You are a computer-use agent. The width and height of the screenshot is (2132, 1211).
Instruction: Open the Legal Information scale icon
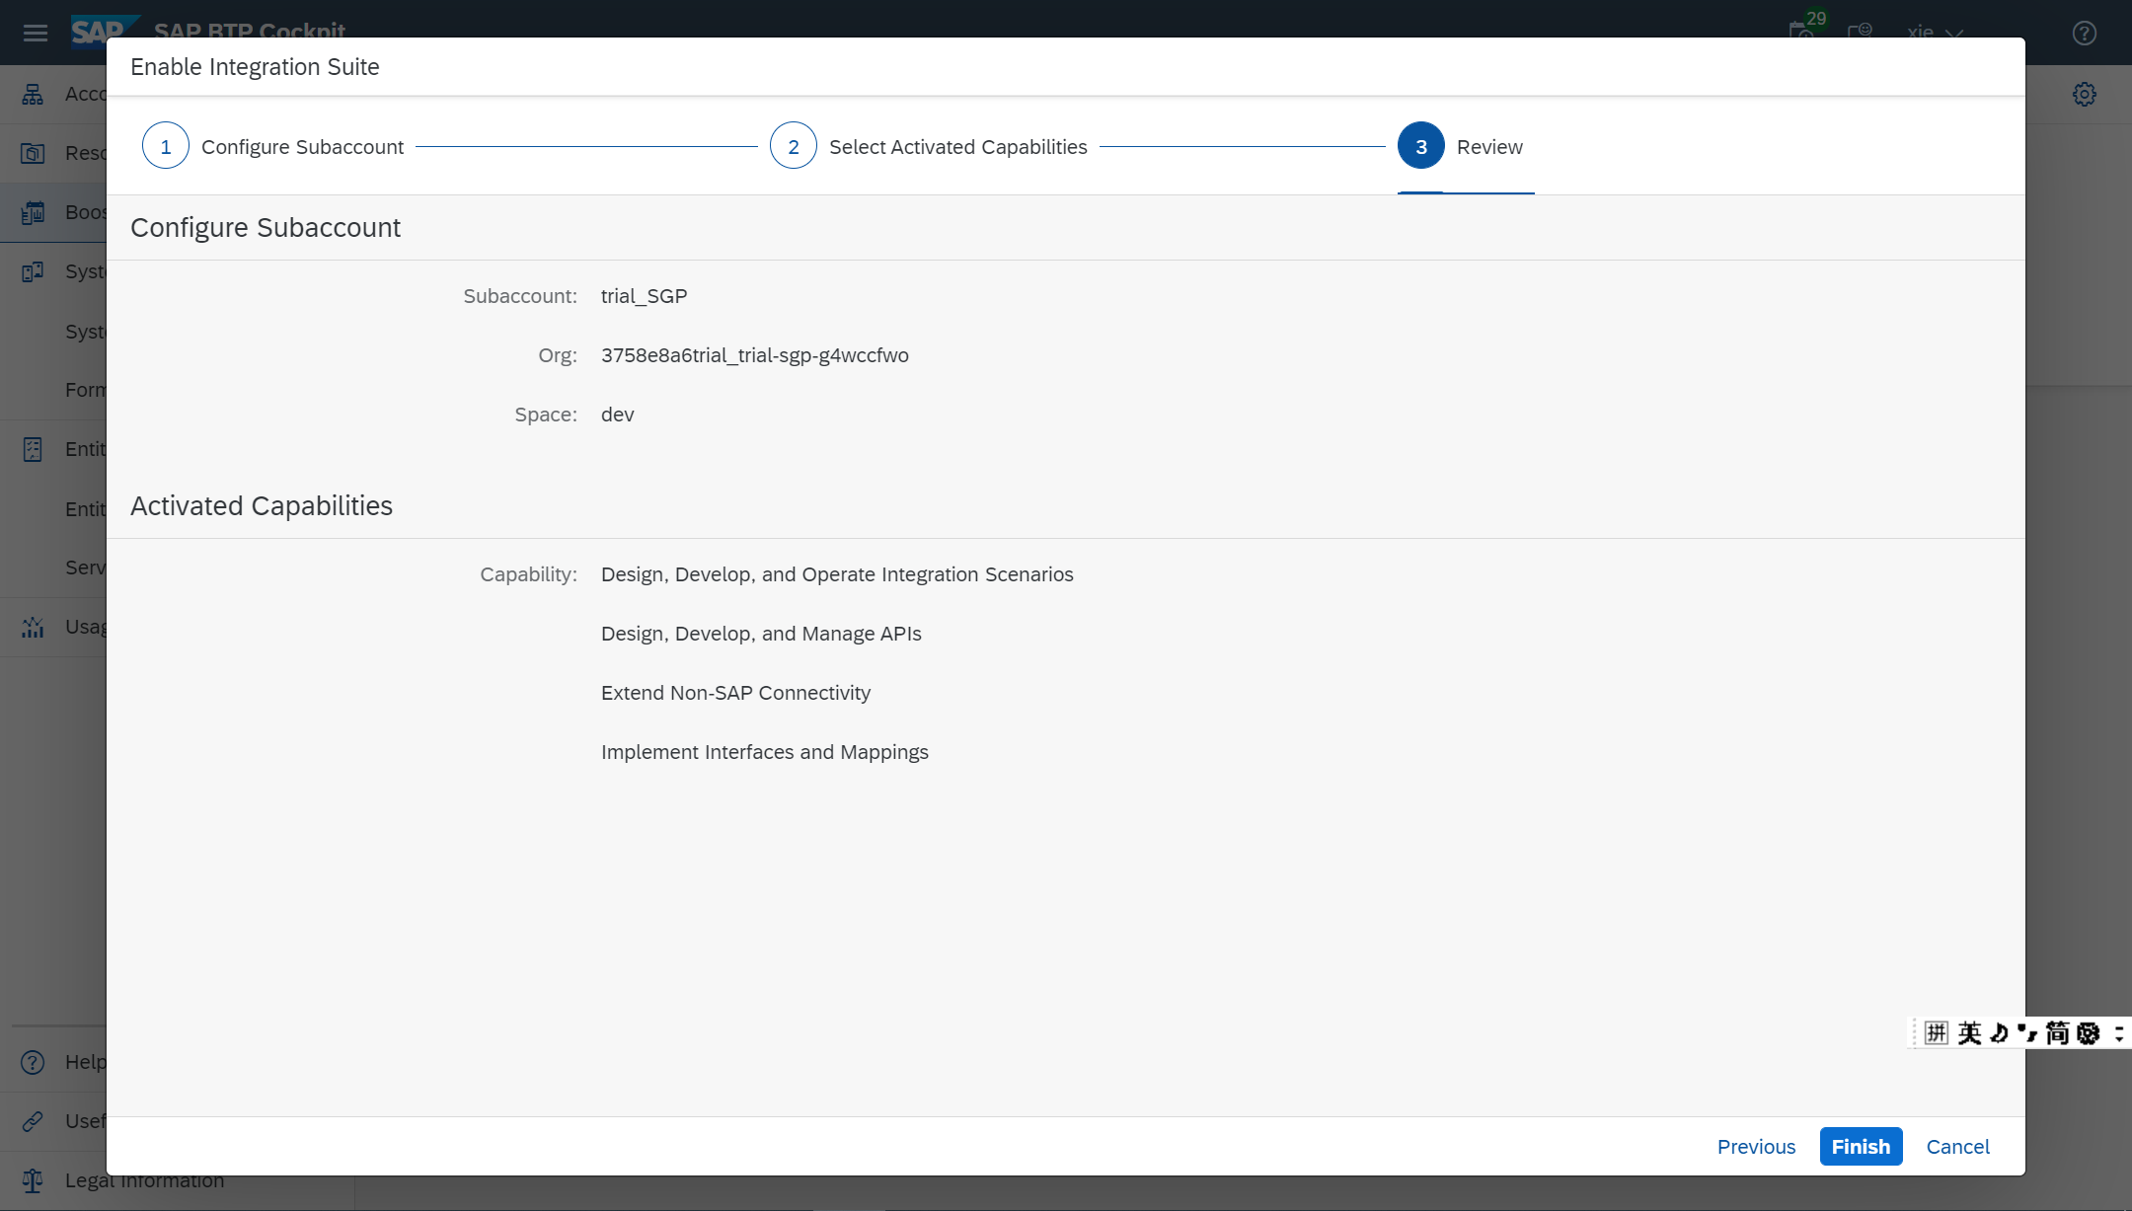pyautogui.click(x=33, y=1180)
